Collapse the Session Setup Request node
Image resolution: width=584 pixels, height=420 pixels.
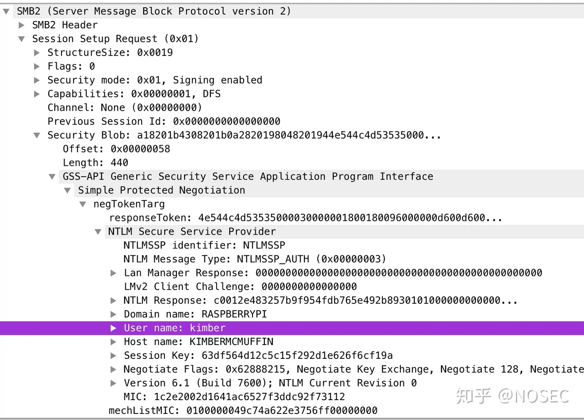(x=21, y=39)
